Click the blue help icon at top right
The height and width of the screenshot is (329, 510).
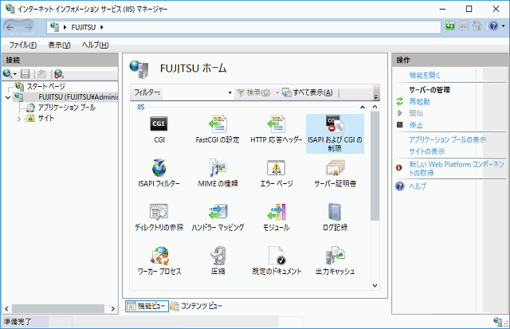tap(493, 26)
